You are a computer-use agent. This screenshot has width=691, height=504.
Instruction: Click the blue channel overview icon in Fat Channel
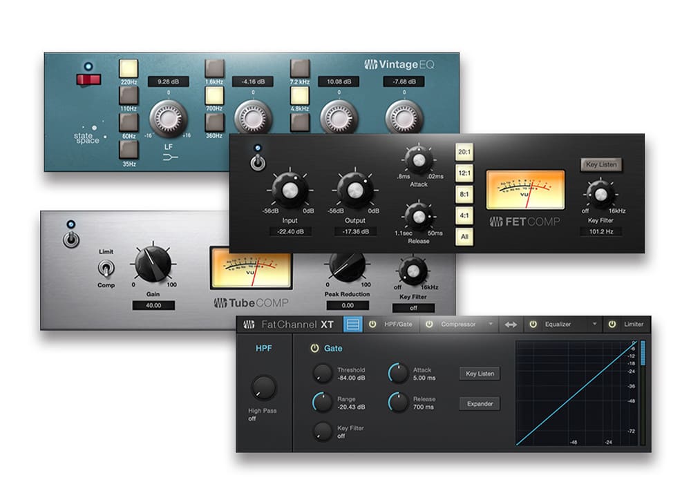(x=352, y=324)
